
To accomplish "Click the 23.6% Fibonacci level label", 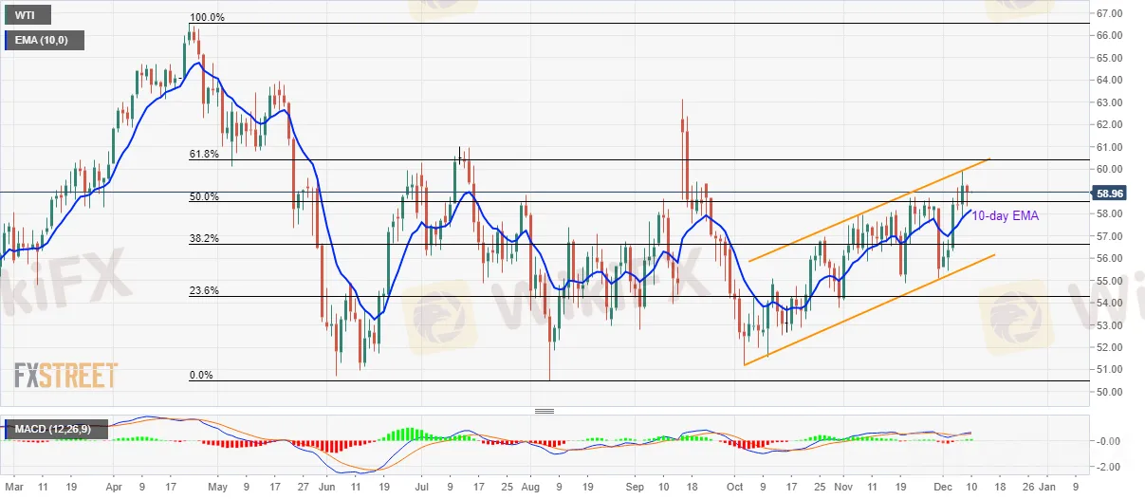I will [205, 291].
